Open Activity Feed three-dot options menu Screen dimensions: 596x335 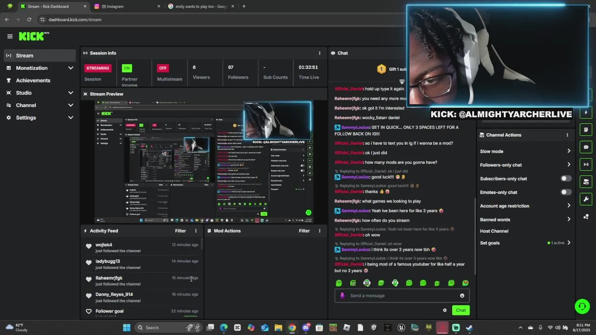[196, 231]
